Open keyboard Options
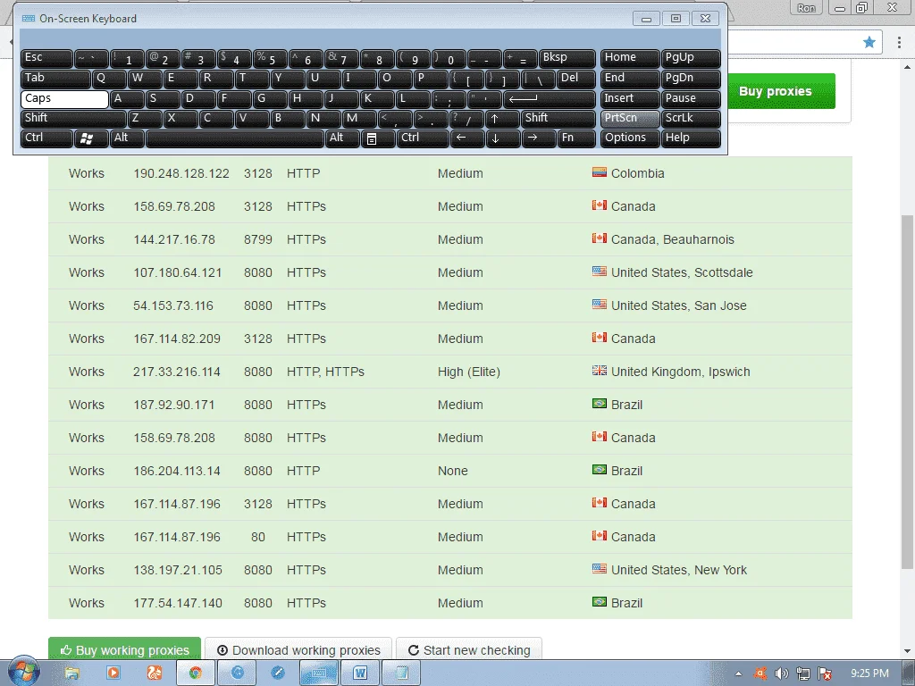This screenshot has height=686, width=915. (630, 138)
